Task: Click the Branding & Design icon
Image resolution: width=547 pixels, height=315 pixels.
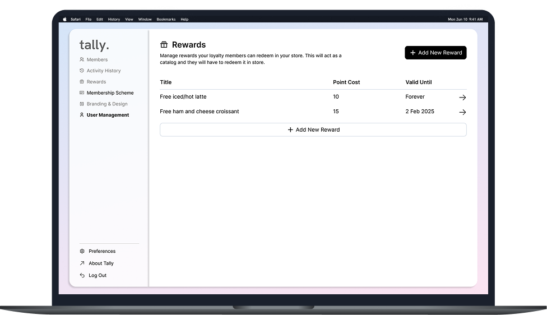Action: coord(82,104)
